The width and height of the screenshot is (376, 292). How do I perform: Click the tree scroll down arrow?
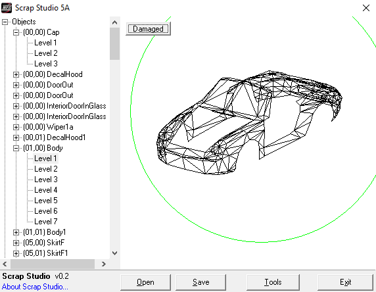click(x=114, y=253)
